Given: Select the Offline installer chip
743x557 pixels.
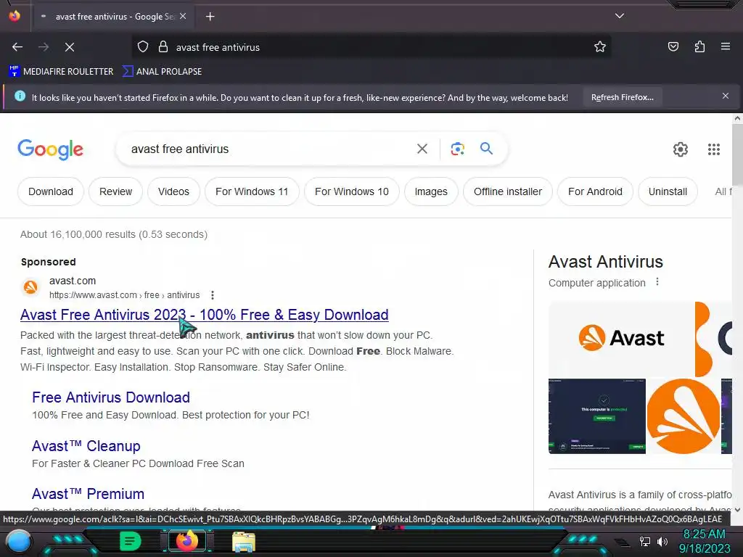Looking at the screenshot, I should click(507, 191).
